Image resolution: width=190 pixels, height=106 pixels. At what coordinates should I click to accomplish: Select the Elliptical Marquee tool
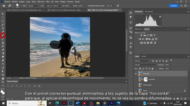[3, 18]
